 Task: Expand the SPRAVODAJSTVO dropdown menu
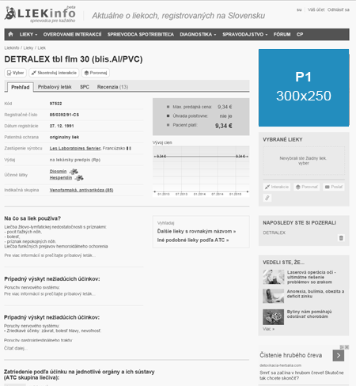pos(244,35)
